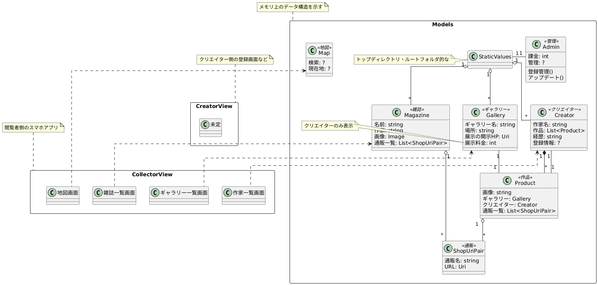
Task: Click the 雑誌一覧画面 class label
Action: click(120, 193)
